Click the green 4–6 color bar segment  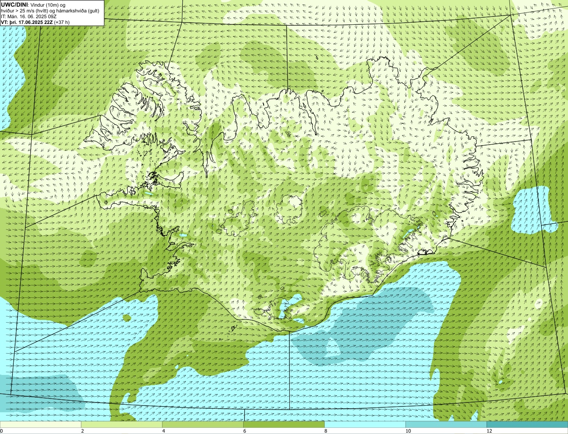pyautogui.click(x=203, y=424)
